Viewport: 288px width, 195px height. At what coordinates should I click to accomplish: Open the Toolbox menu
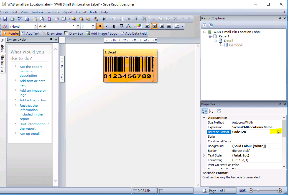[37, 12]
